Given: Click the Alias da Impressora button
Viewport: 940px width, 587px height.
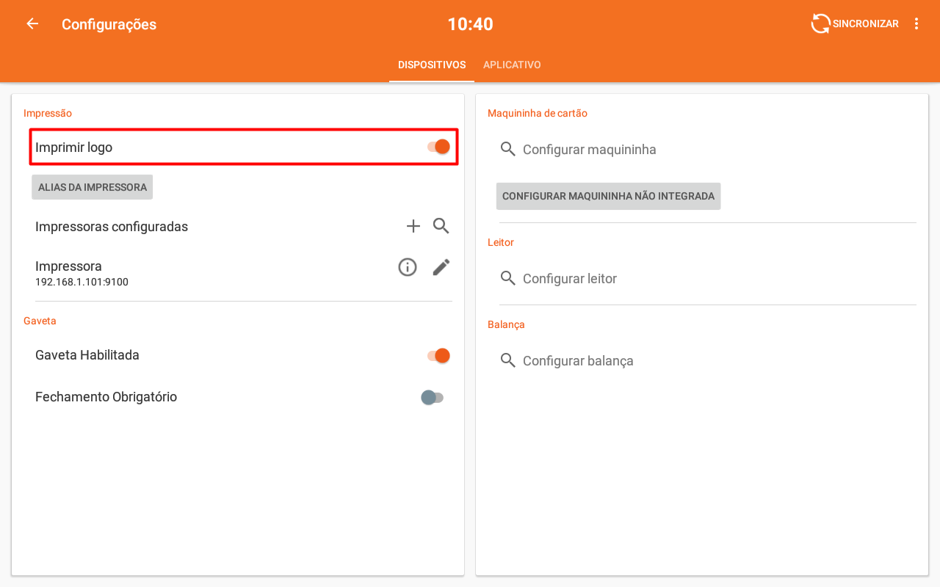Looking at the screenshot, I should click(93, 187).
